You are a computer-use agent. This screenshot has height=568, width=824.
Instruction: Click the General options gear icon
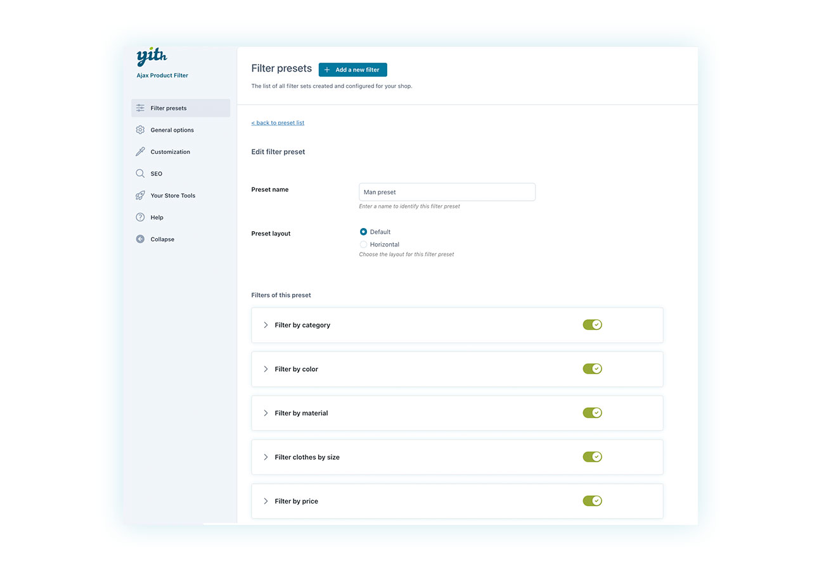point(140,130)
